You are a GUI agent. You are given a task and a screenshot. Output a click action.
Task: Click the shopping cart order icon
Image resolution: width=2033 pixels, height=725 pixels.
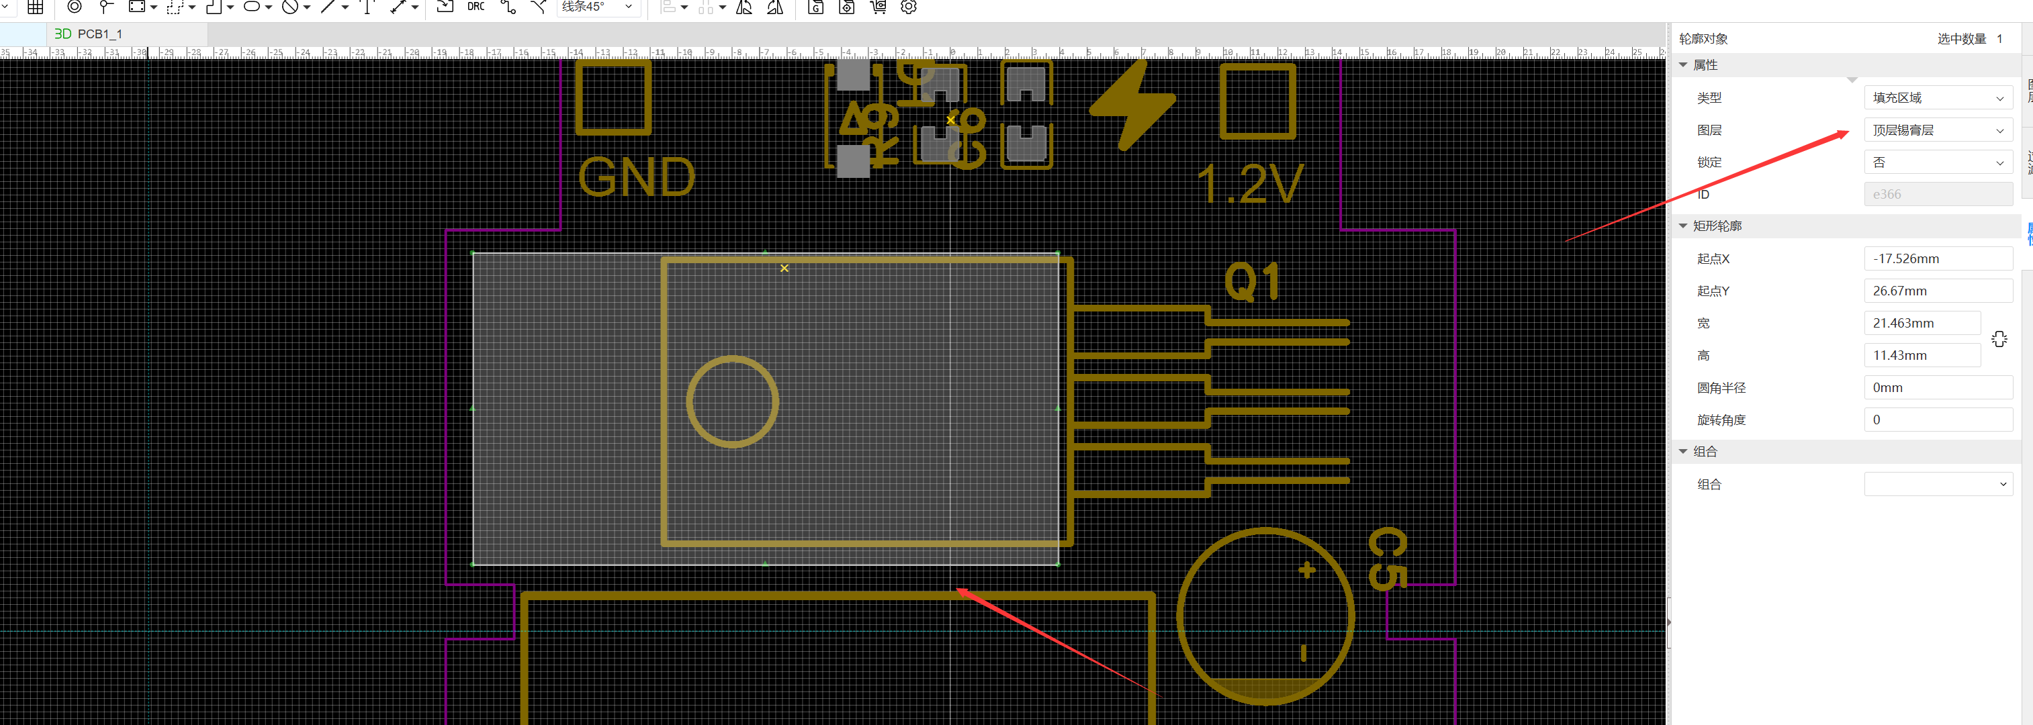[x=878, y=7]
